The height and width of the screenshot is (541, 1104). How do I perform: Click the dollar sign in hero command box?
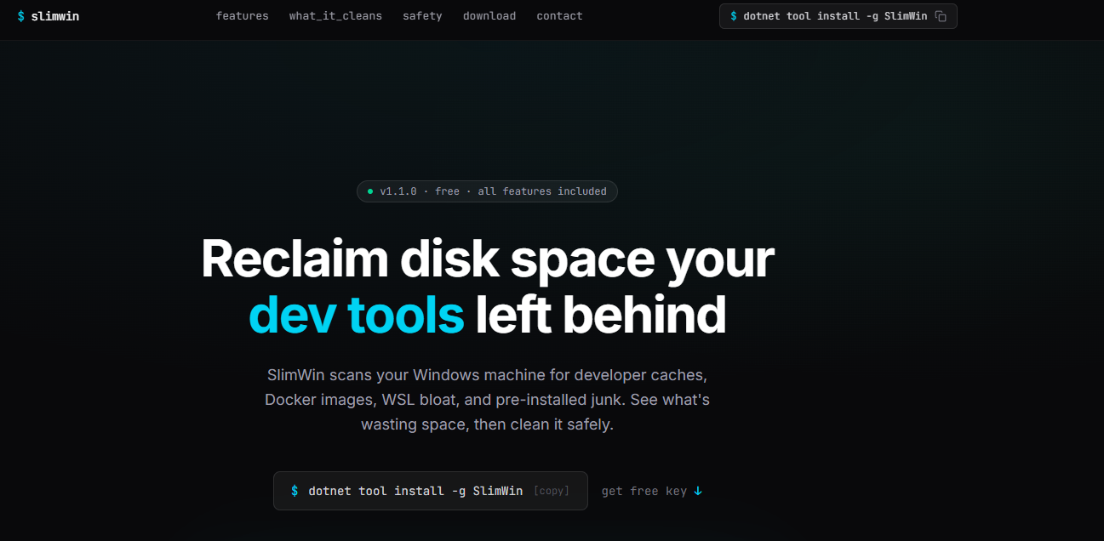(x=295, y=491)
